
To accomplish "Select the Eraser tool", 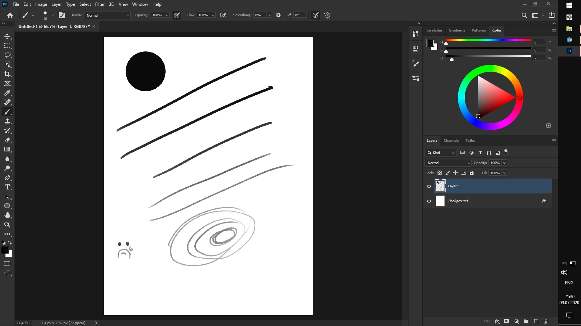I will [7, 140].
